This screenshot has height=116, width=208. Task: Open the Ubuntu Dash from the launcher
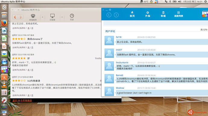pos(4,8)
